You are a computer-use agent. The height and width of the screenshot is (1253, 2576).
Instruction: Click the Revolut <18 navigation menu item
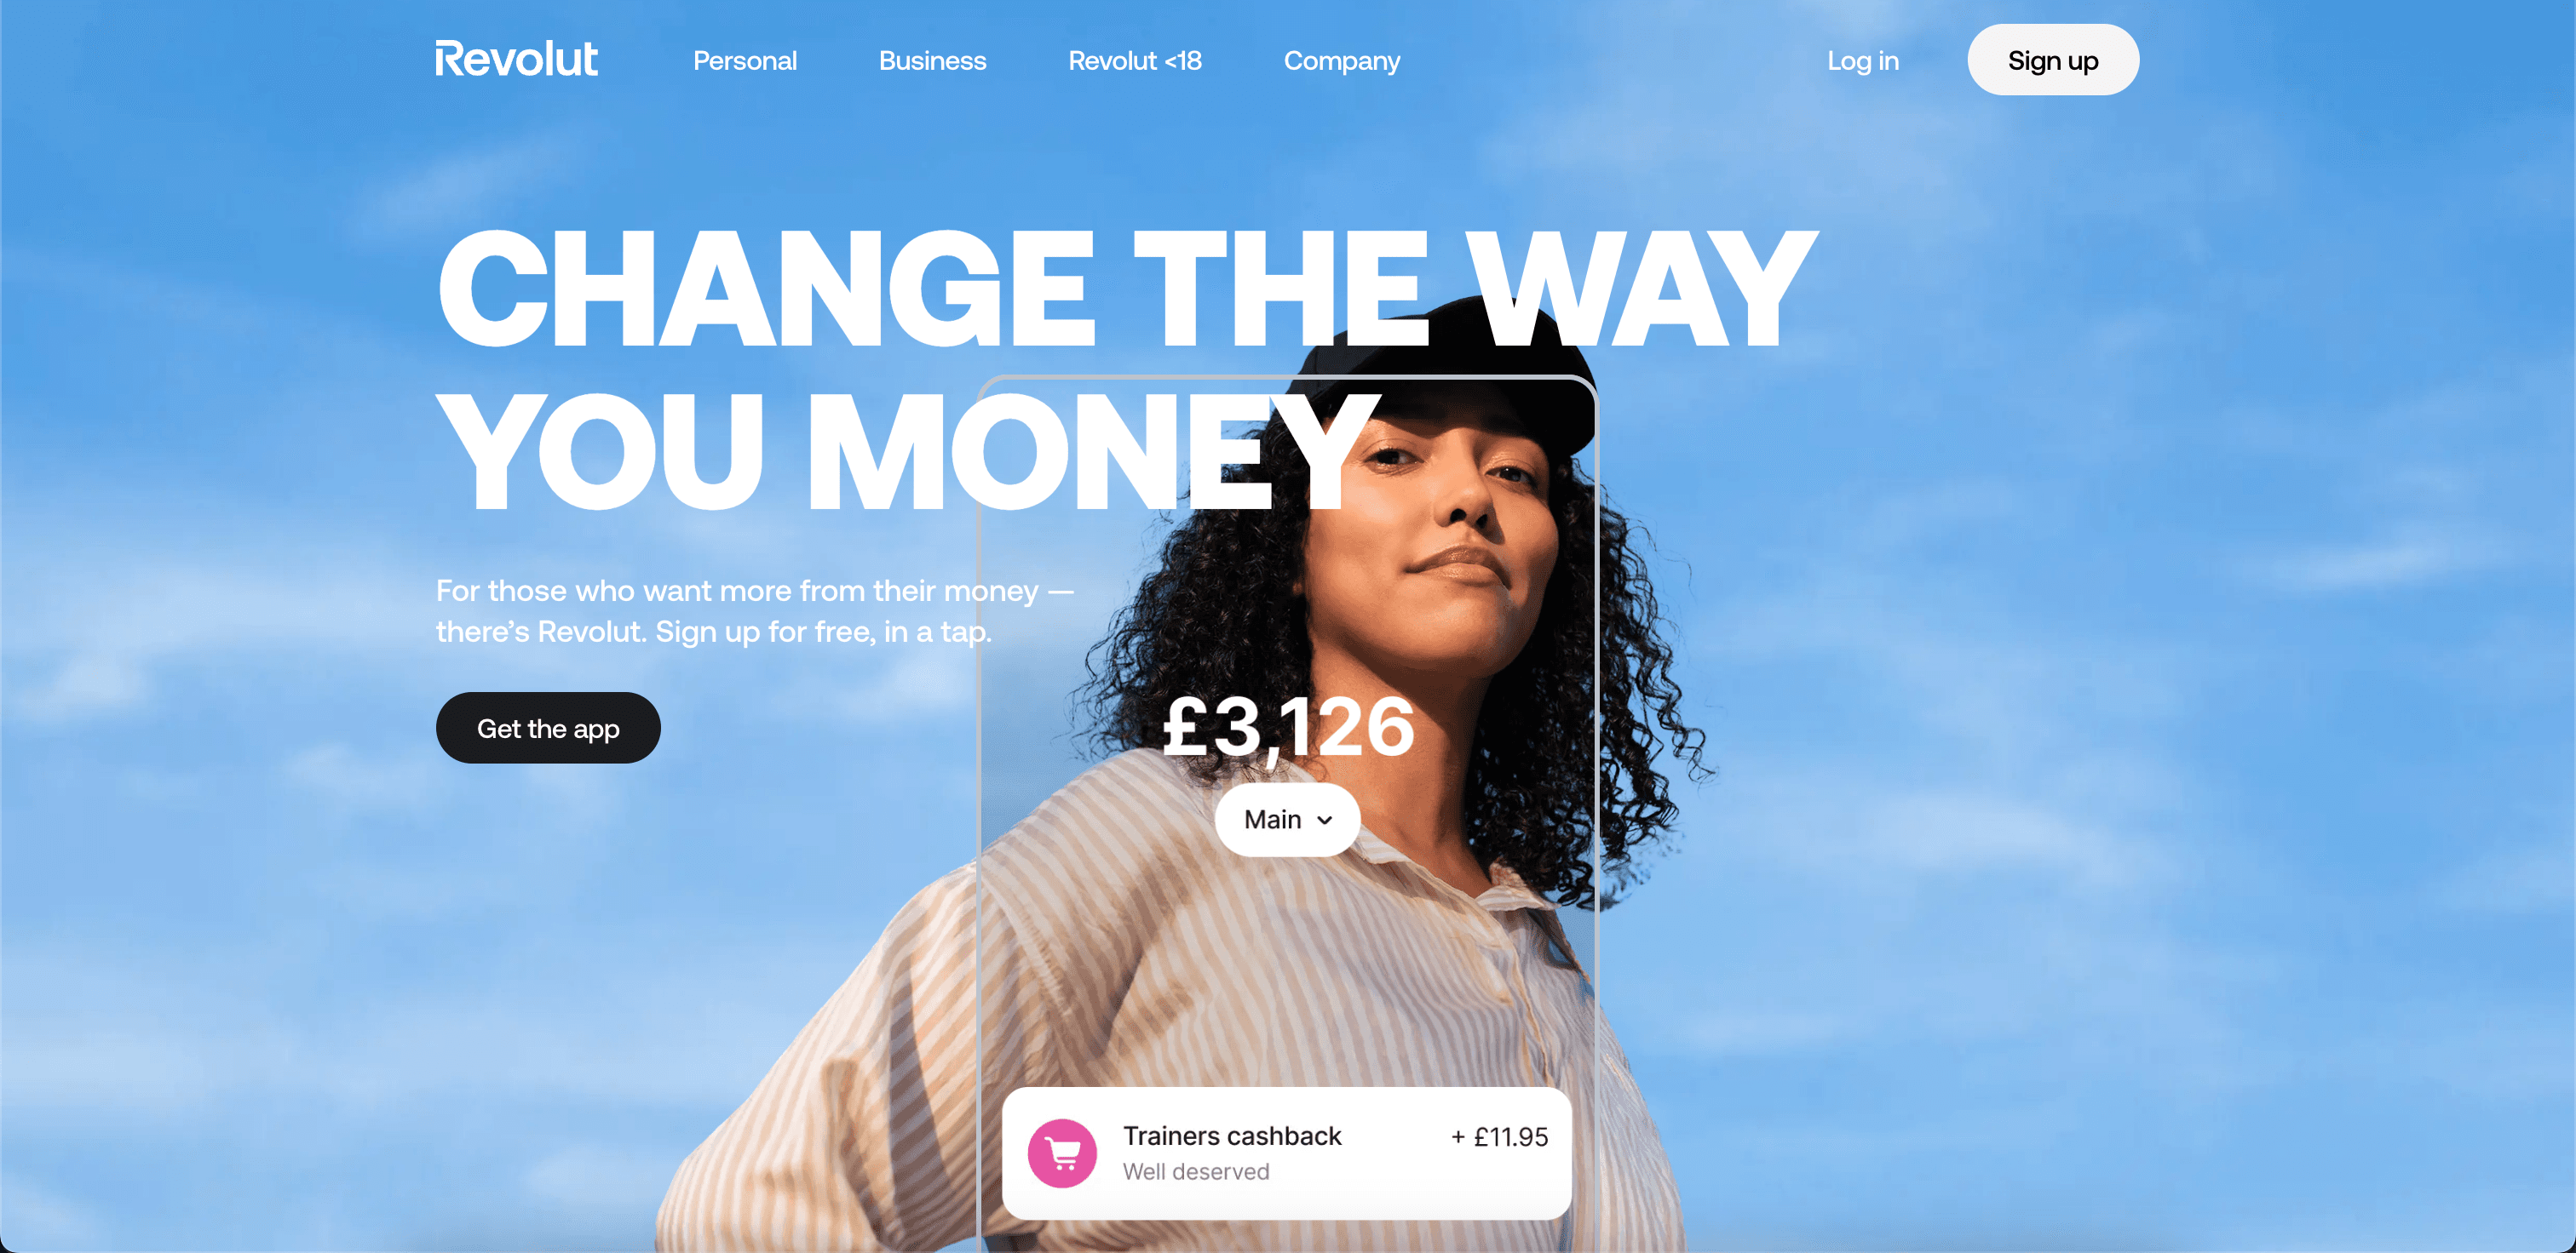click(1136, 60)
